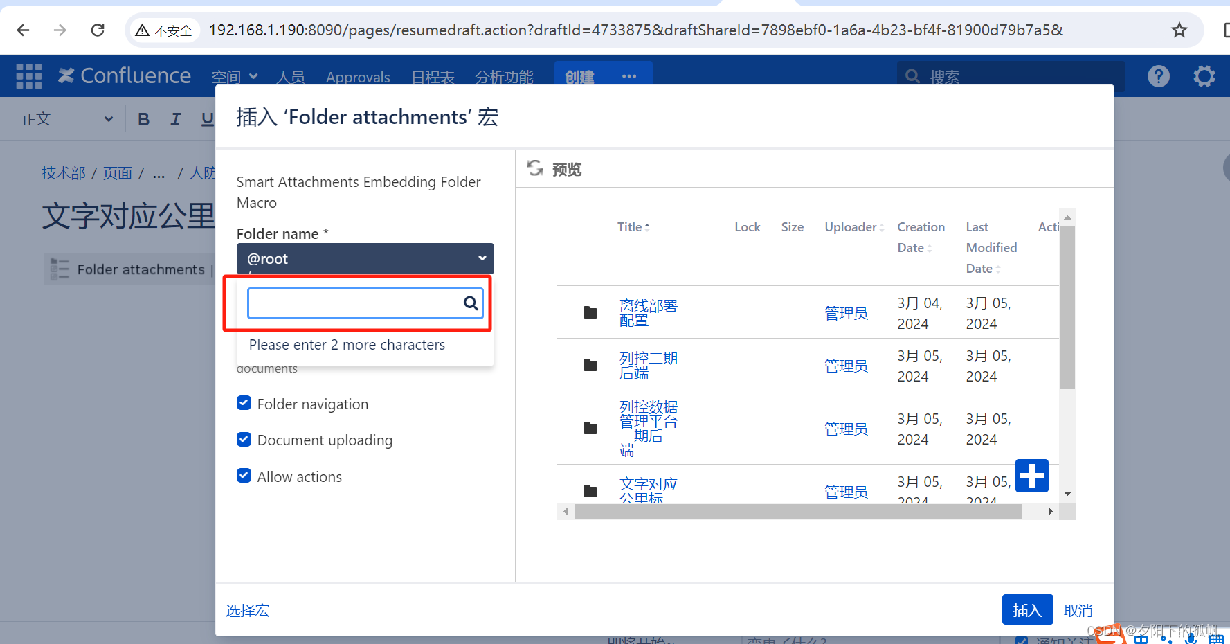This screenshot has height=644, width=1230.
Task: Click the preview scroll down arrow
Action: [1067, 494]
